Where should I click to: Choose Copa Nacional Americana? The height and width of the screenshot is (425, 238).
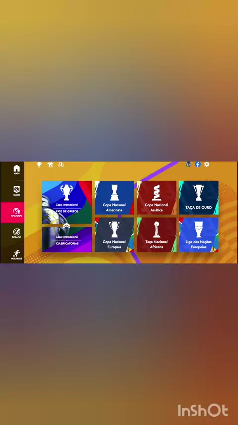(114, 198)
